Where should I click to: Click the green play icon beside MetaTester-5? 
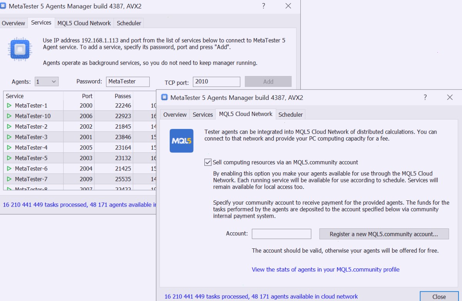[x=9, y=158]
